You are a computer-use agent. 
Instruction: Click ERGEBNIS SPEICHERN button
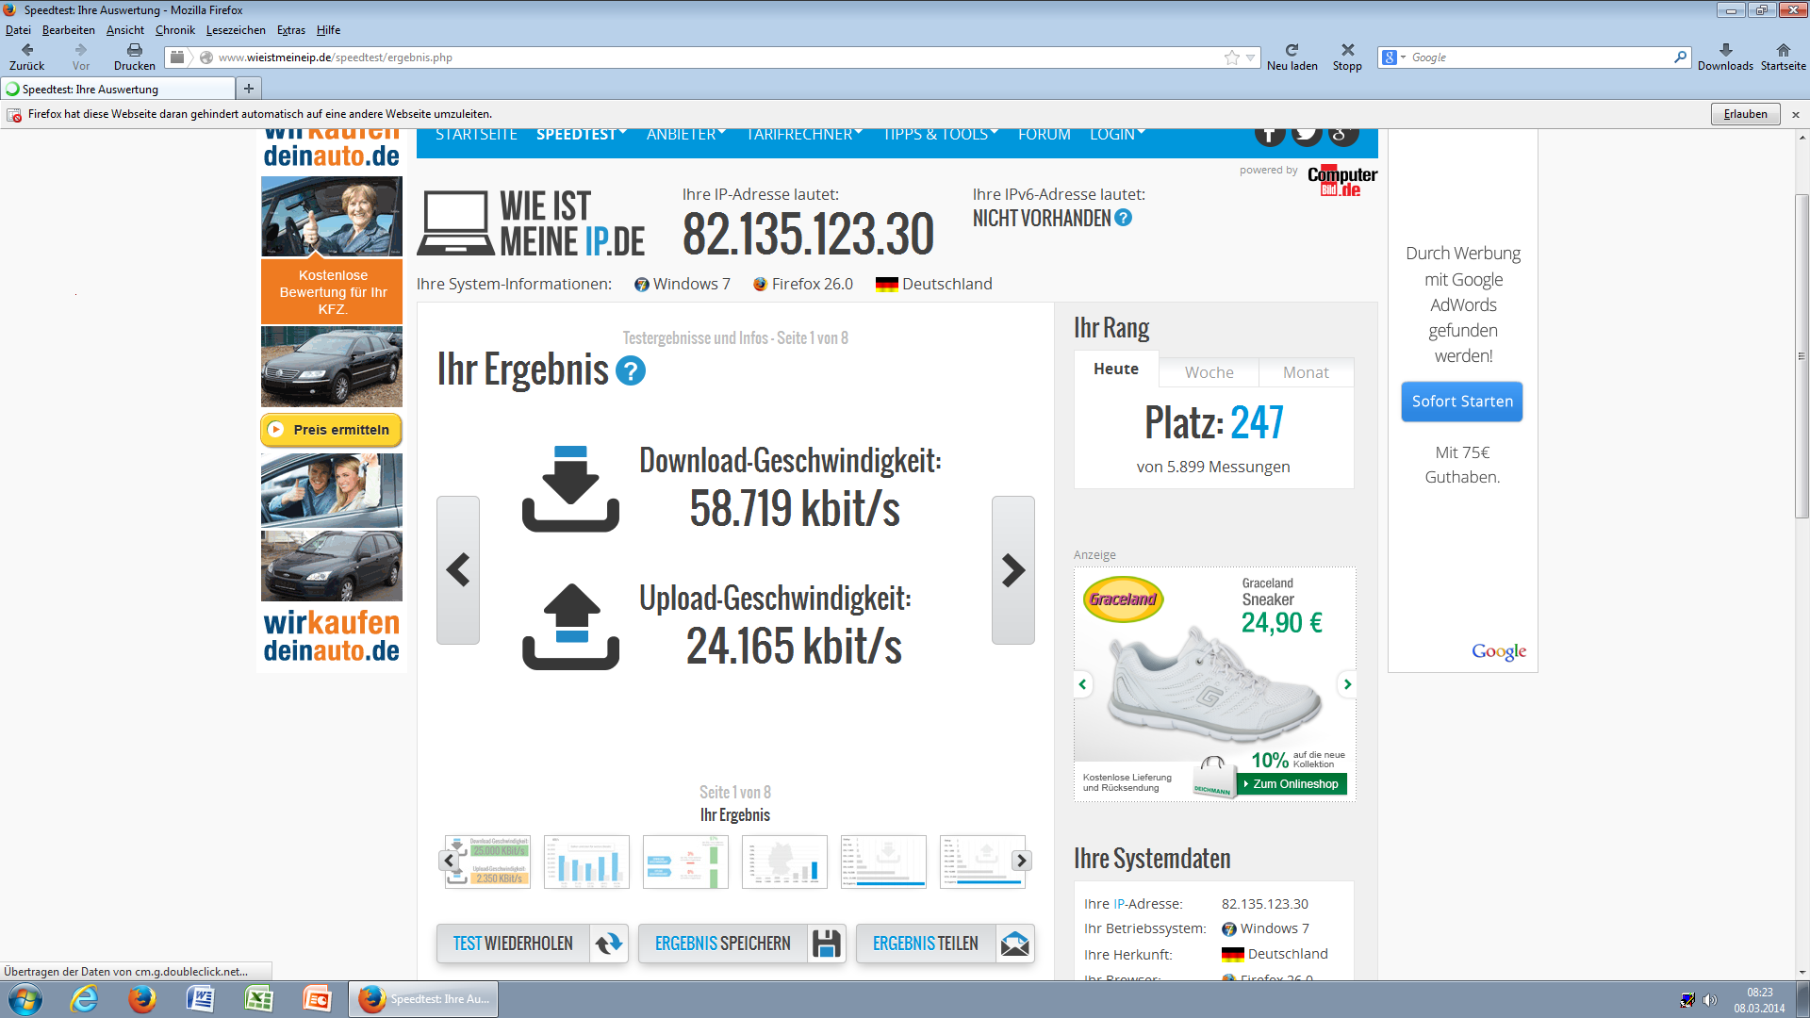(742, 944)
